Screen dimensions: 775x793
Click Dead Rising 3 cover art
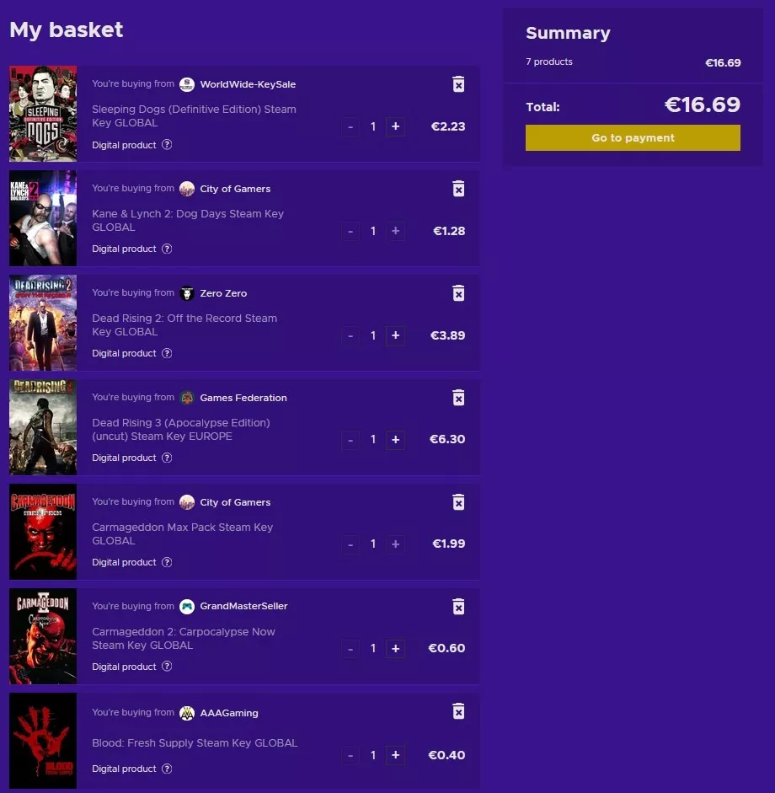click(x=43, y=427)
